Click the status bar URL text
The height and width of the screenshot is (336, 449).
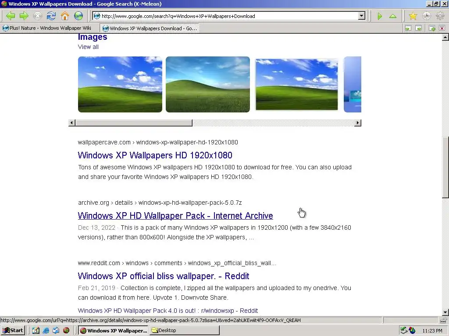tap(151, 320)
